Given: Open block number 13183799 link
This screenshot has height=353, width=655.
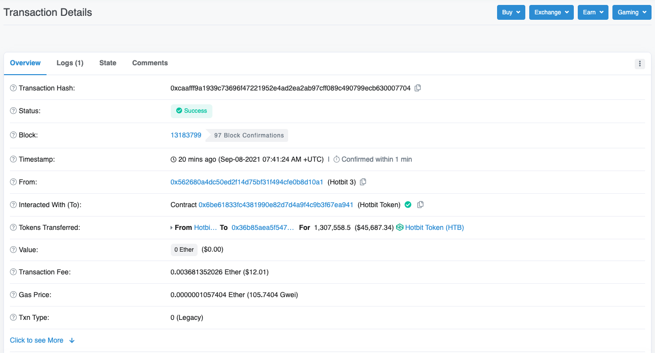Looking at the screenshot, I should (186, 135).
